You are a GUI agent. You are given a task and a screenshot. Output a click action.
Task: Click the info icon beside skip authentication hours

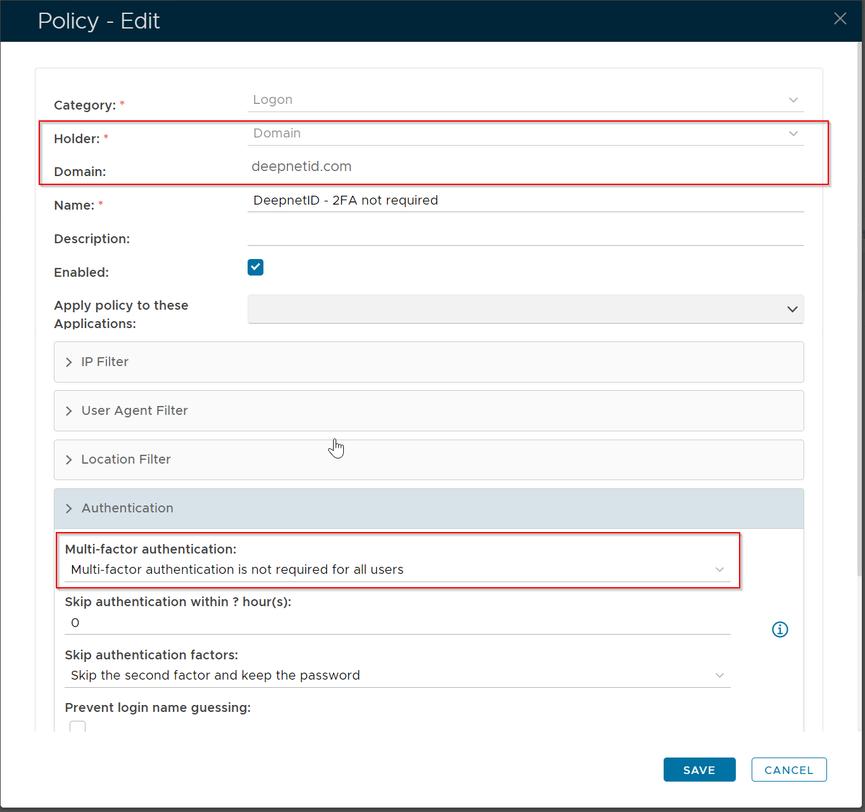pos(780,630)
